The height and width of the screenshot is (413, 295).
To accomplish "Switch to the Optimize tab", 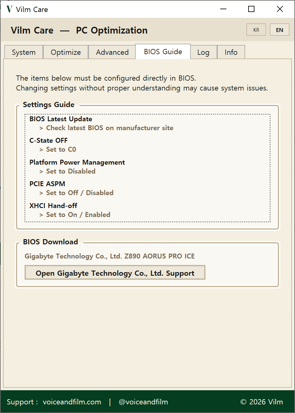I will (x=66, y=52).
